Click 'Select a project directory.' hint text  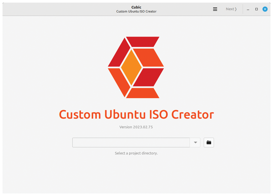136,153
